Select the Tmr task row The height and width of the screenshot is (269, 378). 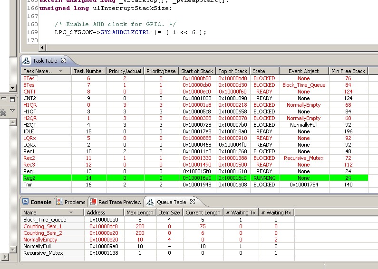click(195, 185)
